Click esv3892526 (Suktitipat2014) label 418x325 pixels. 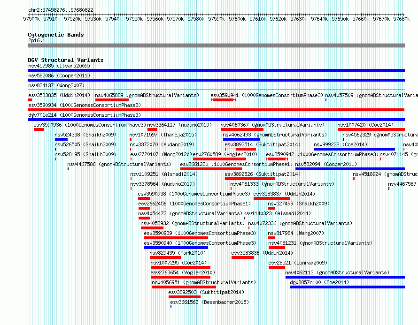tap(263, 174)
